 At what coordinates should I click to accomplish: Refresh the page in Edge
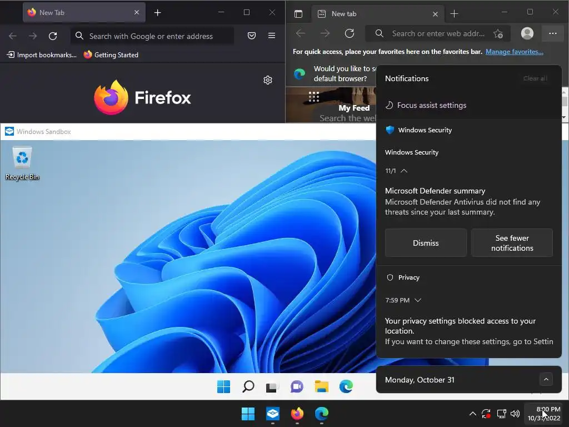350,33
